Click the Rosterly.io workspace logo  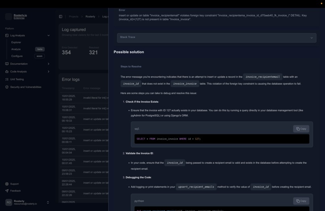(8, 17)
